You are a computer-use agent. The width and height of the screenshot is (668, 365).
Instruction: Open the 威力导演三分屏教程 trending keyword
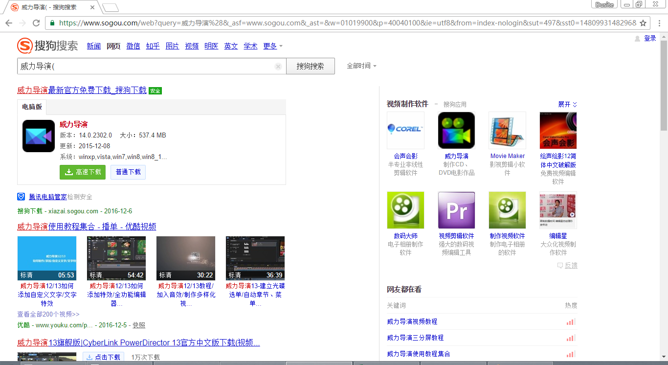415,338
